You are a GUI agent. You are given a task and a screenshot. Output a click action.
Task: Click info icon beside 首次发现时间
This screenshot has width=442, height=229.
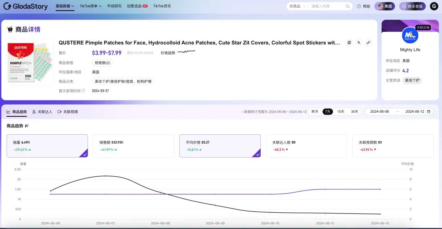click(x=83, y=91)
